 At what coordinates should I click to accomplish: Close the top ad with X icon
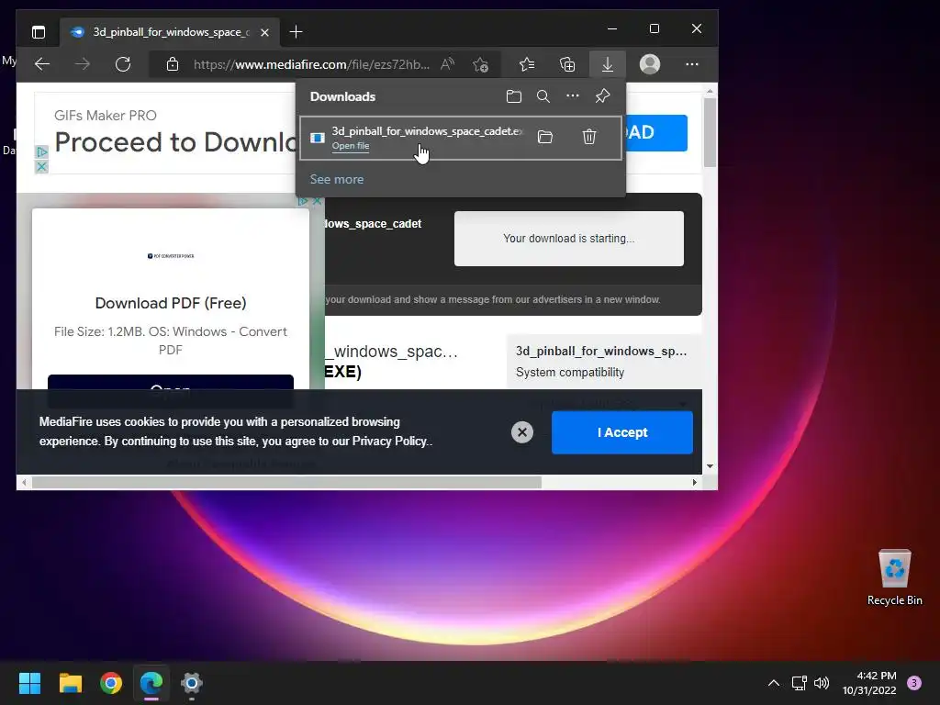click(x=41, y=167)
